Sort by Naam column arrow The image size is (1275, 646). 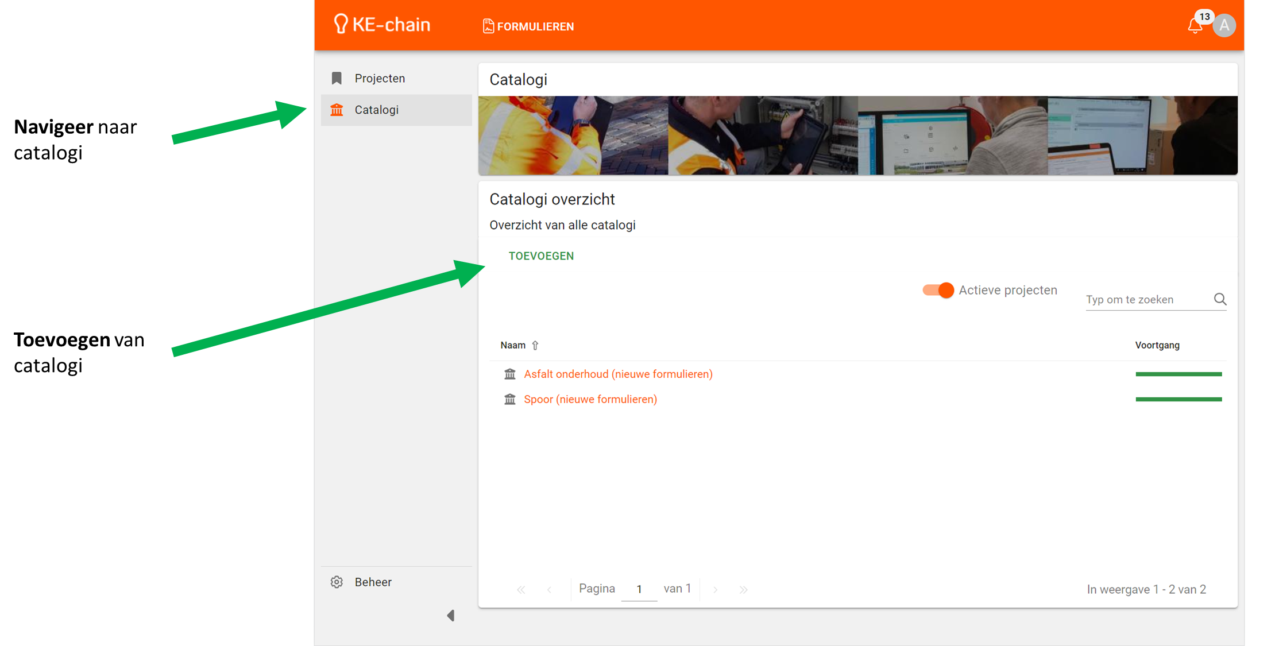tap(535, 345)
